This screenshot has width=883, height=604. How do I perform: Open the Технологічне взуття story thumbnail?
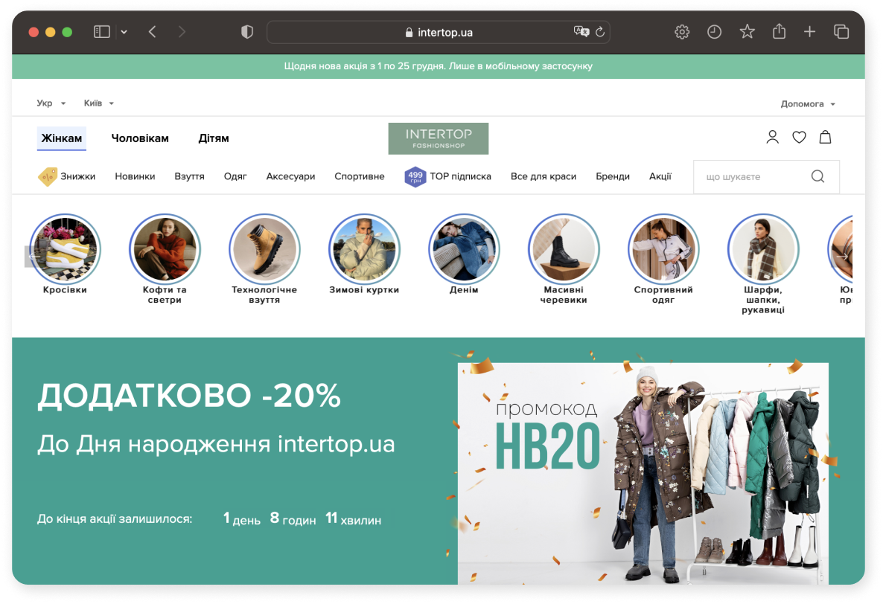pos(264,249)
